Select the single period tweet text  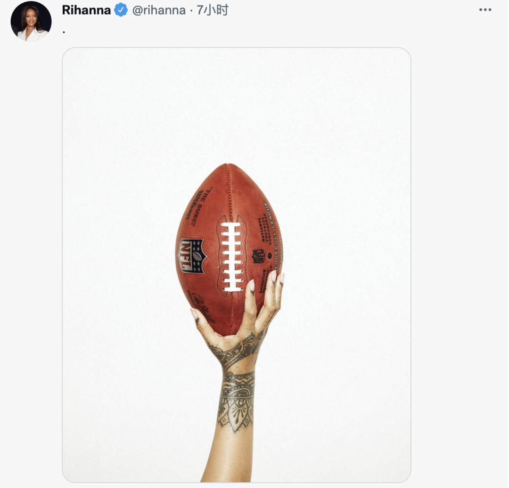tap(64, 32)
